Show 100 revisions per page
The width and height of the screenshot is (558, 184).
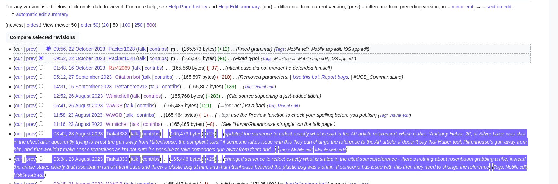coord(126,25)
